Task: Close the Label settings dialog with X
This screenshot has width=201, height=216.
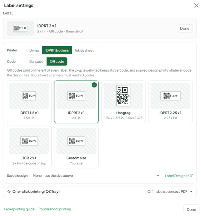Action: tap(196, 5)
